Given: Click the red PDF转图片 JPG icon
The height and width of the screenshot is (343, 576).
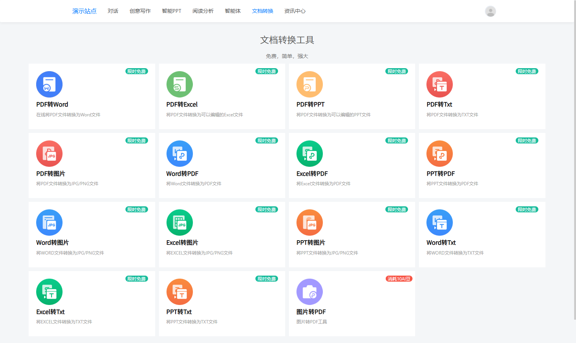Looking at the screenshot, I should [49, 154].
